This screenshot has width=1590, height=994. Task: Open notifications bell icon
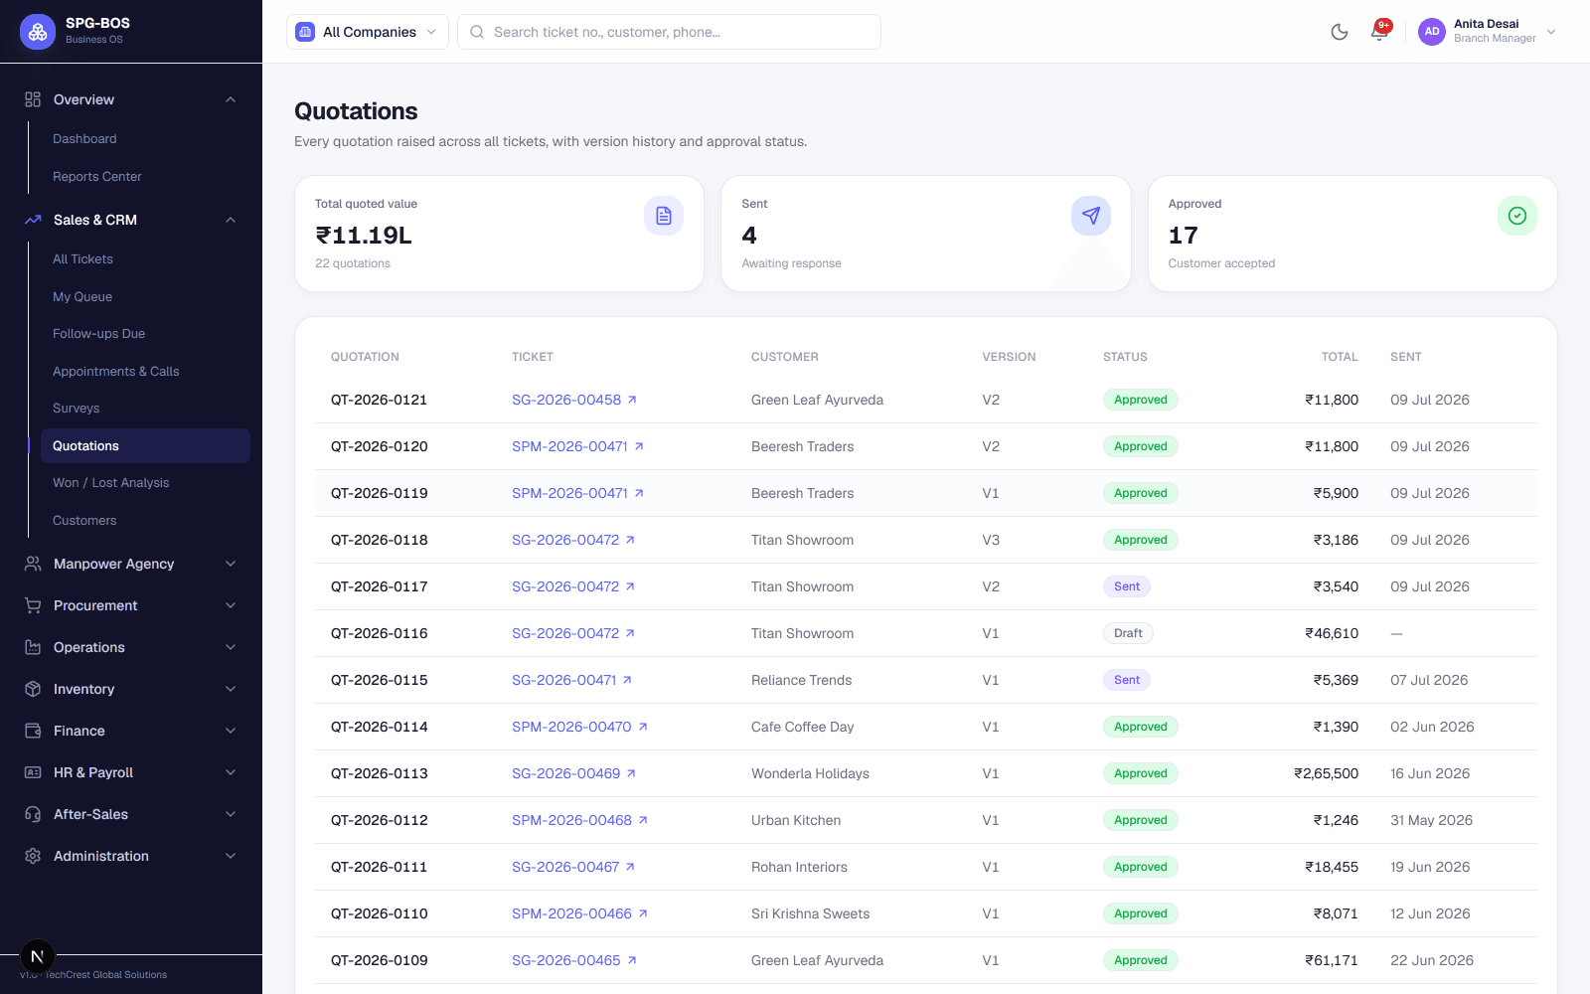pos(1379,32)
